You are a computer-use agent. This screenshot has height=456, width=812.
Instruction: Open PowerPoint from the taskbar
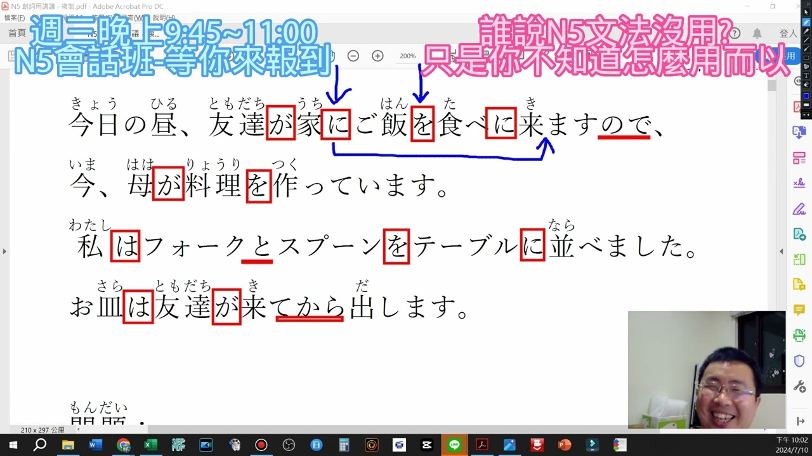[565, 445]
